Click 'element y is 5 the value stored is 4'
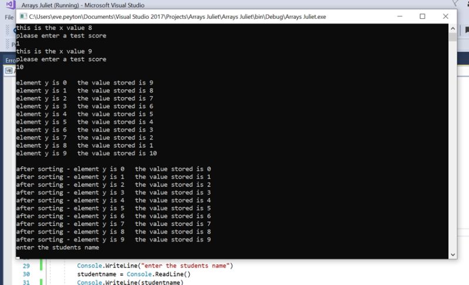 (x=85, y=122)
